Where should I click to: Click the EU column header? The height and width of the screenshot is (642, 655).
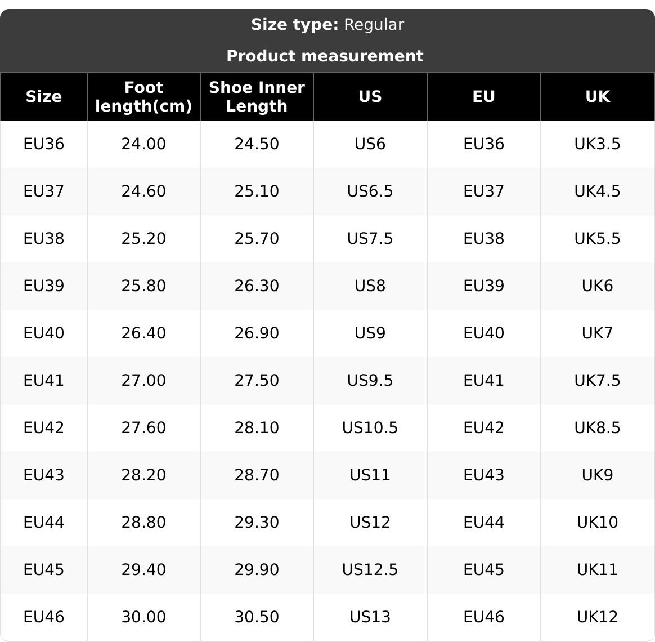pyautogui.click(x=483, y=97)
